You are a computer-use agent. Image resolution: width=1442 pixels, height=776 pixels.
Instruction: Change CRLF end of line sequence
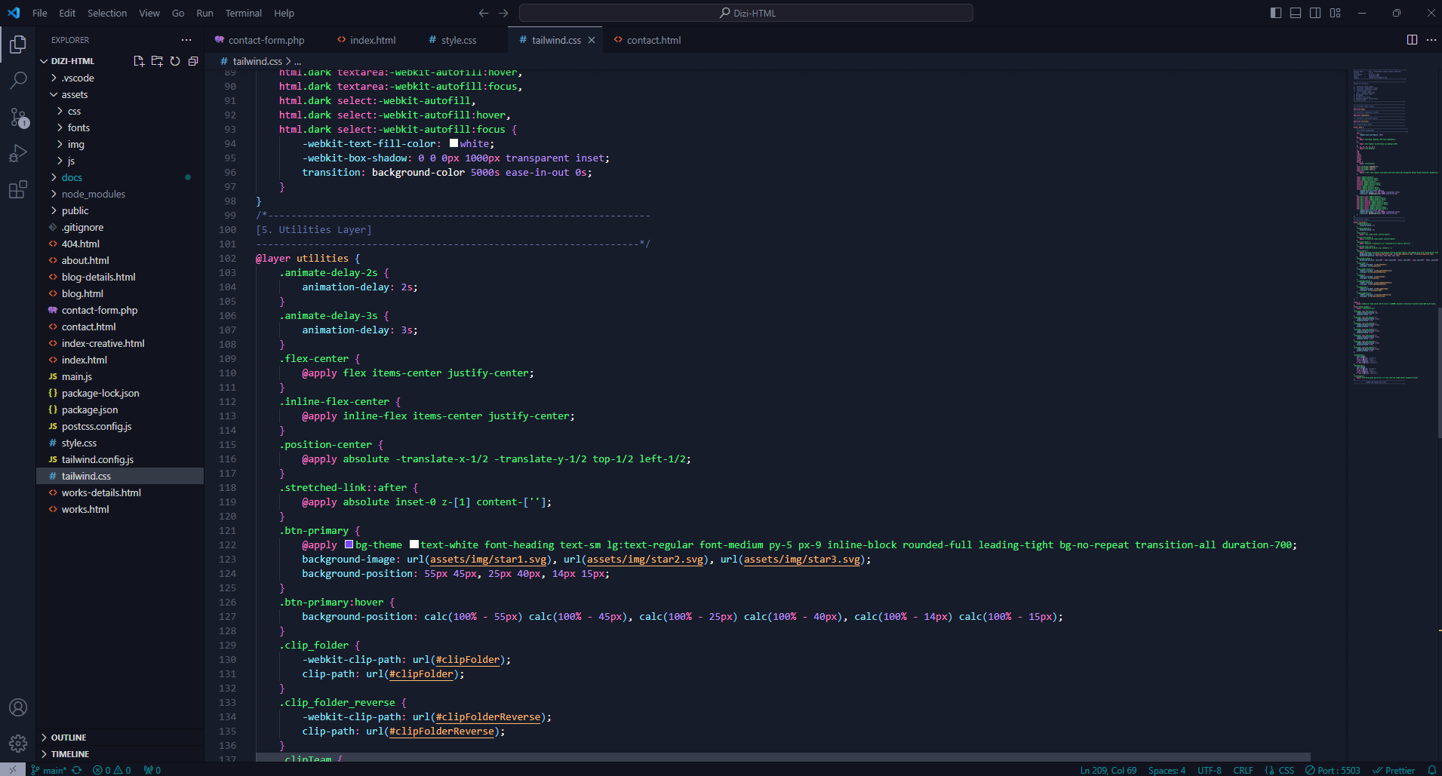click(1243, 770)
